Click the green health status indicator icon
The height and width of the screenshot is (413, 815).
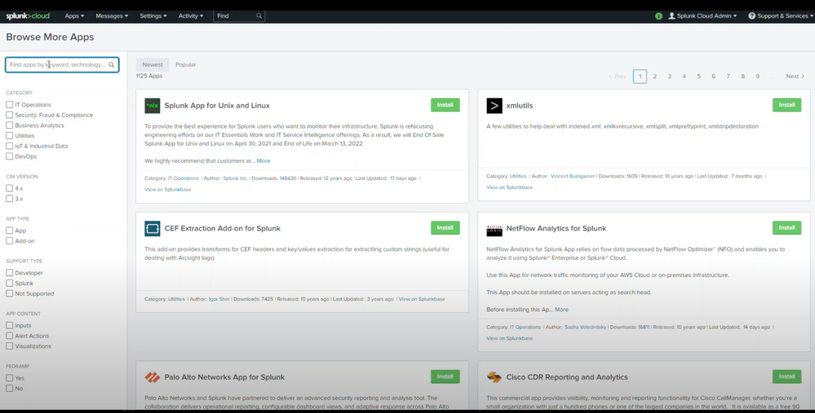pyautogui.click(x=658, y=16)
